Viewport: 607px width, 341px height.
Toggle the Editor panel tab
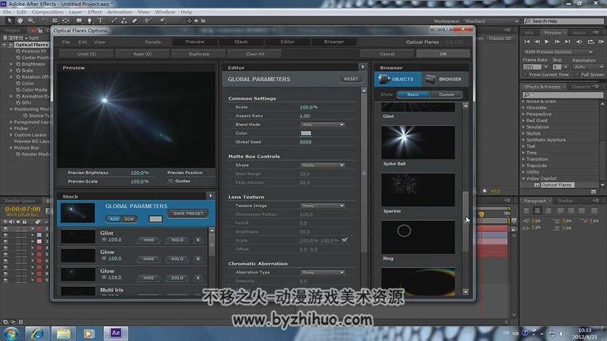(287, 42)
